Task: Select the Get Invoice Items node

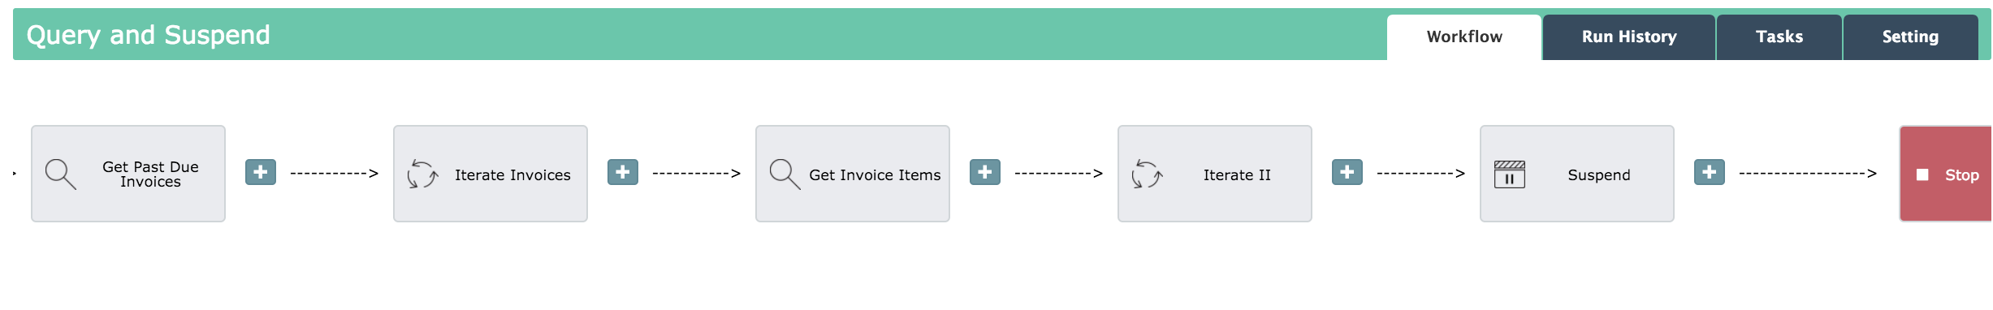Action: [x=853, y=174]
